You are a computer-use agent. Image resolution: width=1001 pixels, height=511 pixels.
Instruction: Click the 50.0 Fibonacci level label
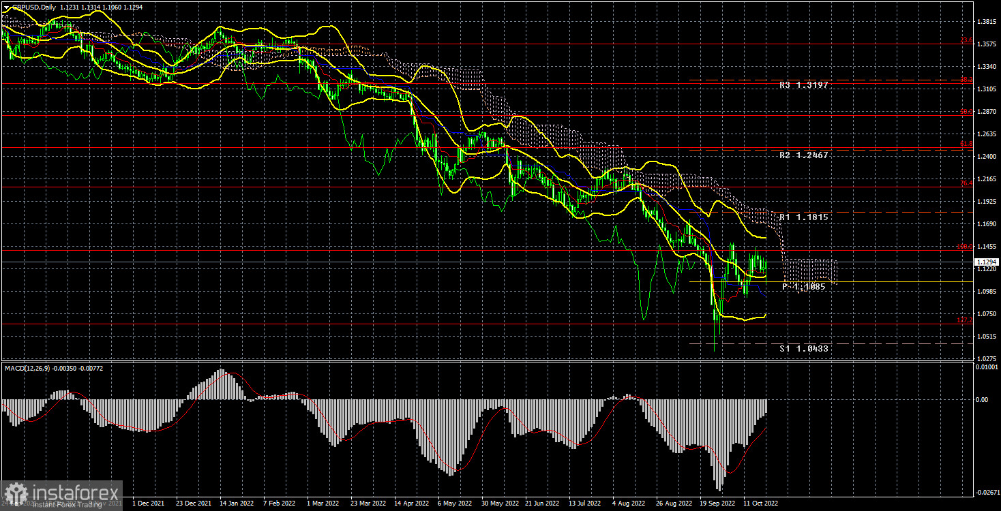pos(966,112)
